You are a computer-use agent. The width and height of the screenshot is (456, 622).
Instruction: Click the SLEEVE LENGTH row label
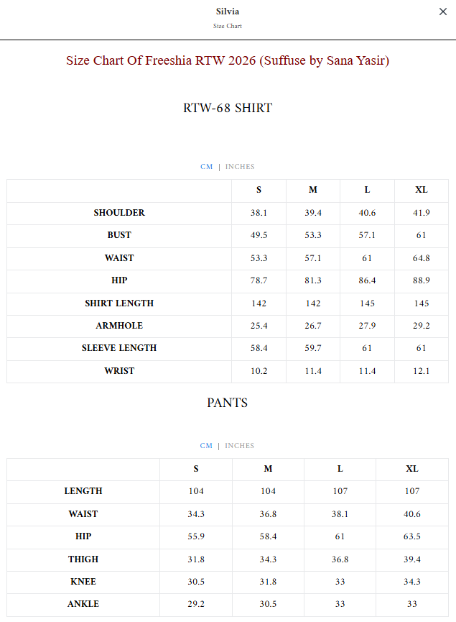[119, 348]
